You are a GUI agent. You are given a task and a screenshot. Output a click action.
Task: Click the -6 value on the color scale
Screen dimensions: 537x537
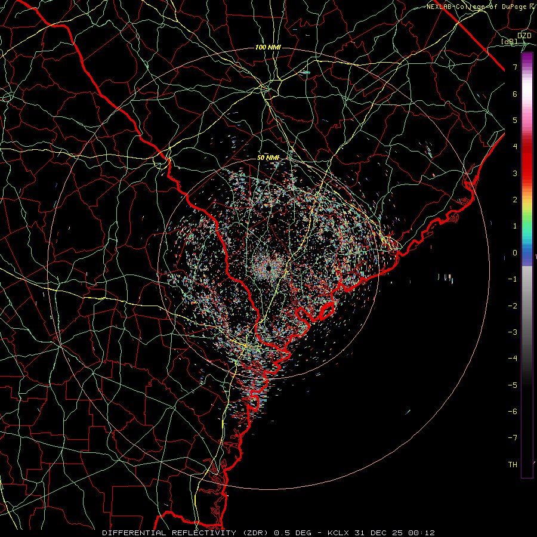513,412
